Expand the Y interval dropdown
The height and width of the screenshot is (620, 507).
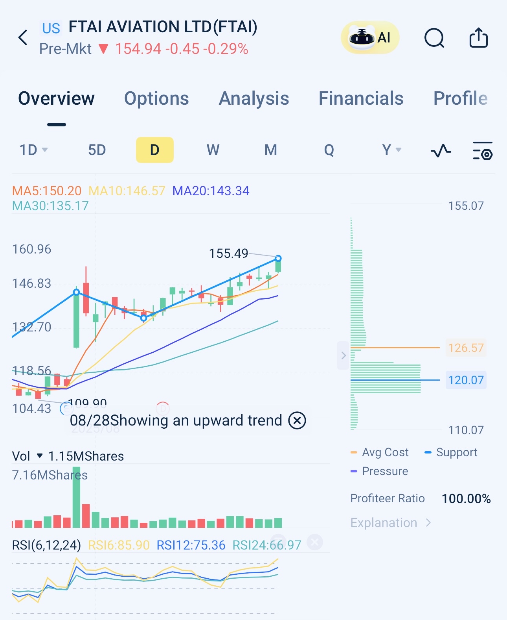pyautogui.click(x=391, y=150)
